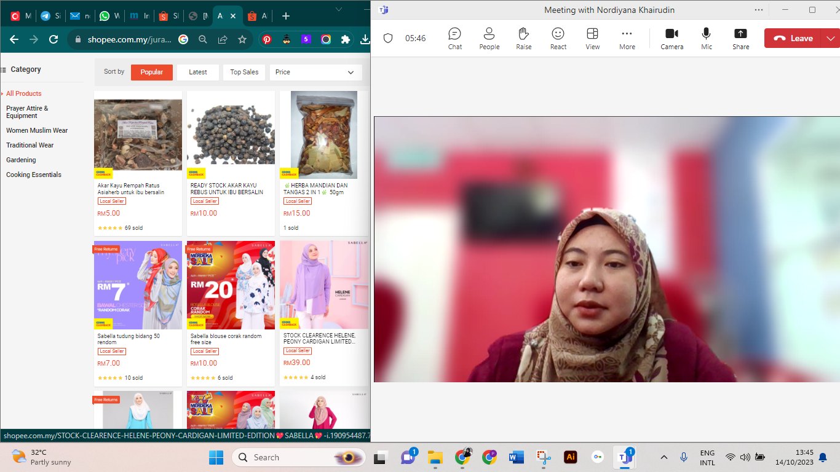840x472 pixels.
Task: Sort products by Top Sales
Action: point(244,72)
